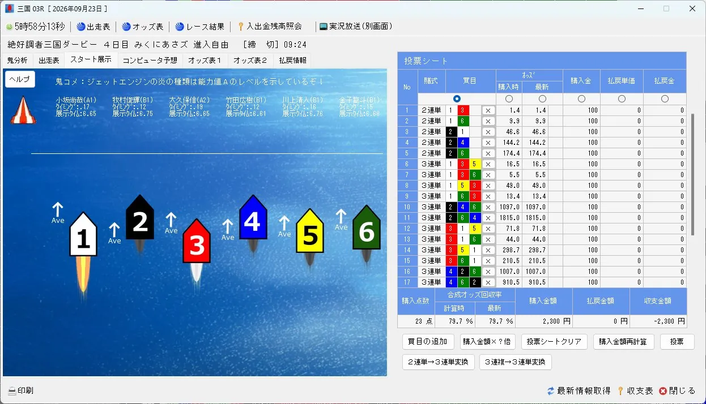Click the white number 1 boat
The image size is (706, 404).
tap(83, 234)
